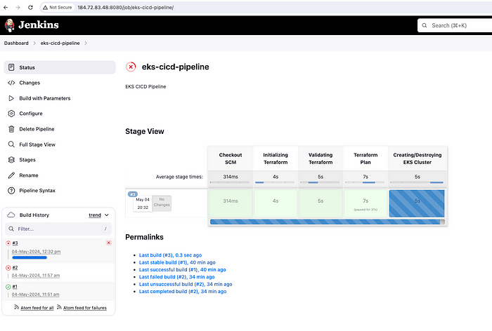
Task: Click the Not Secure warning icon
Action: (x=46, y=7)
